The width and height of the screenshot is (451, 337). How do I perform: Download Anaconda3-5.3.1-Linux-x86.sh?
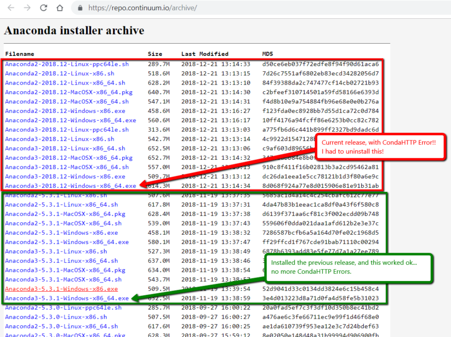pyautogui.click(x=56, y=251)
